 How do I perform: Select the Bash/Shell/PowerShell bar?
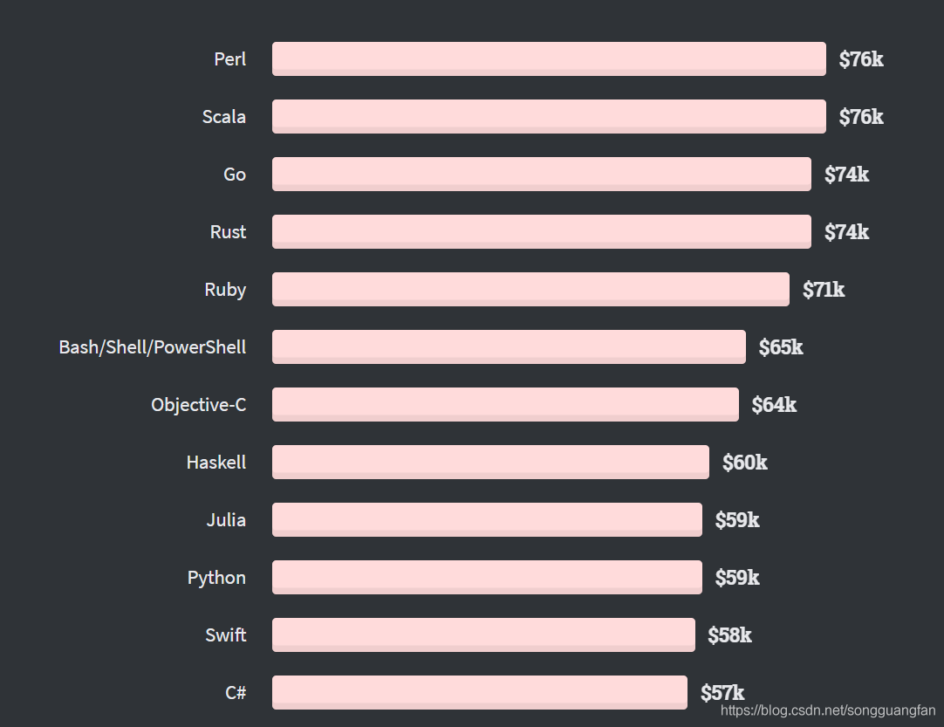(509, 347)
